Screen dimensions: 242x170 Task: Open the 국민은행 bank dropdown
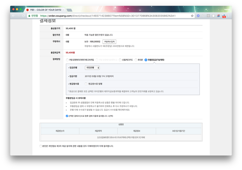click(x=92, y=68)
